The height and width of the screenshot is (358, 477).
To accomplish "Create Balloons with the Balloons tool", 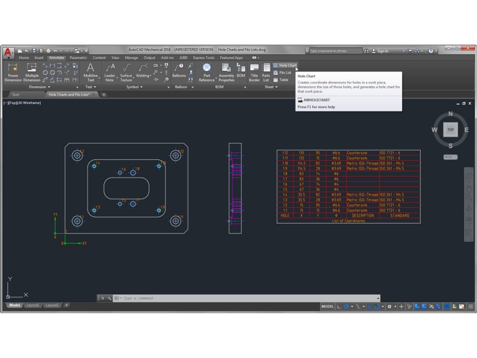I will pos(179,70).
